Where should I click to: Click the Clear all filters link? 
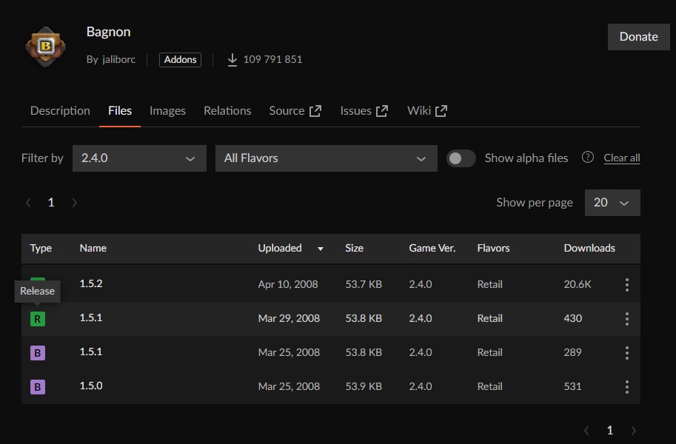[x=622, y=158]
